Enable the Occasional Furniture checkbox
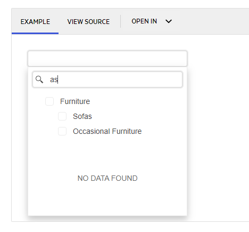 coord(62,131)
